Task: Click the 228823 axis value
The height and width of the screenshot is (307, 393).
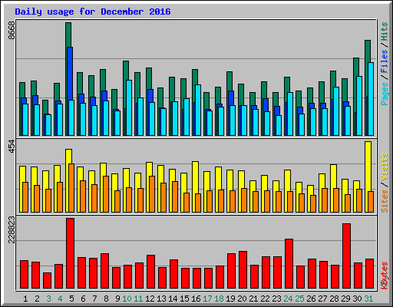Action: [12, 229]
